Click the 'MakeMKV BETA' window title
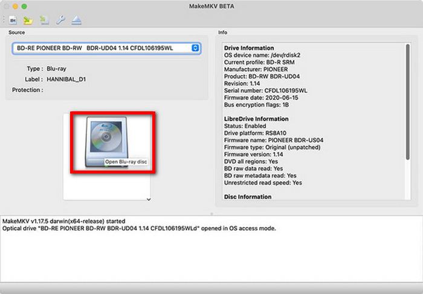Screen dimensions: 423x294 point(211,6)
